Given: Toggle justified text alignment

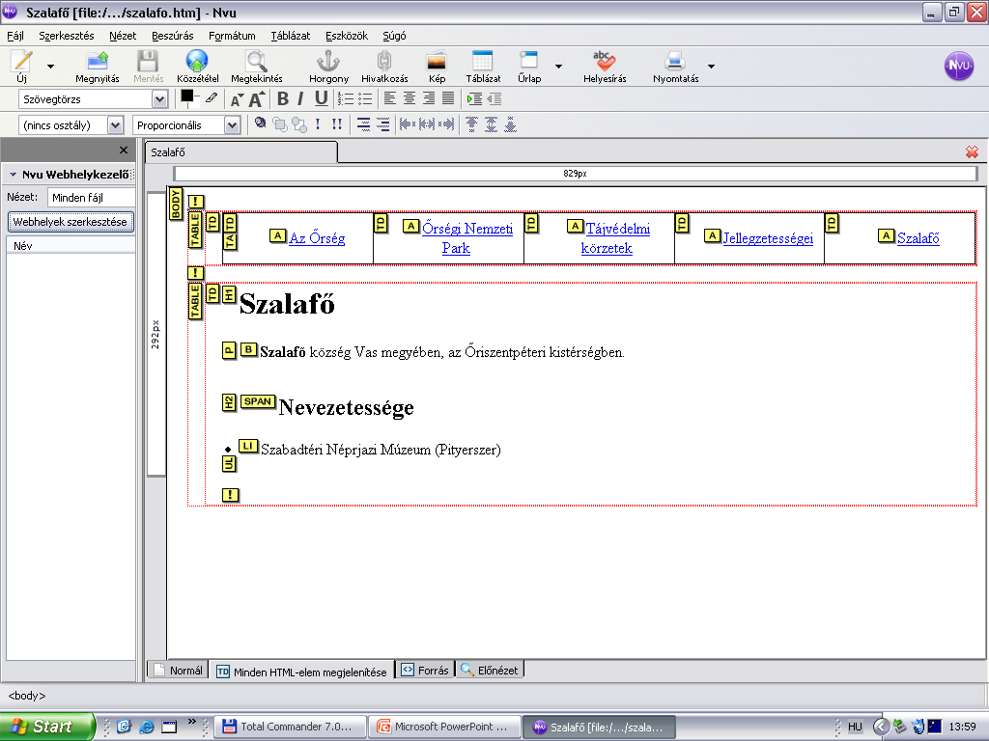Looking at the screenshot, I should tap(448, 98).
